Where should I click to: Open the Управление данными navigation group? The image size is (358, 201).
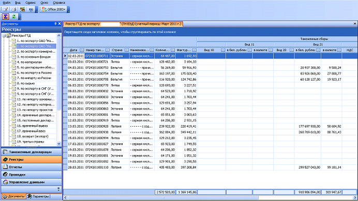tap(32, 182)
